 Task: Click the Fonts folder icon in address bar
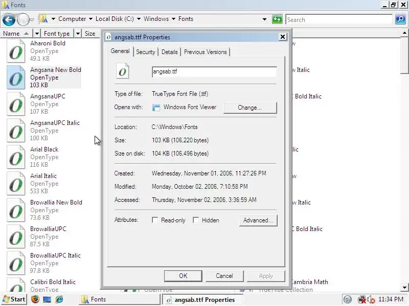(43, 19)
